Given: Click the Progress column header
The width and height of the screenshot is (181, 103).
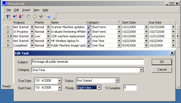Looking at the screenshot, I should click(24, 22).
